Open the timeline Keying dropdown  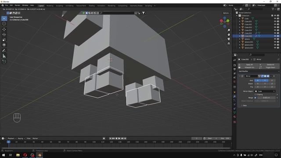tap(21, 138)
